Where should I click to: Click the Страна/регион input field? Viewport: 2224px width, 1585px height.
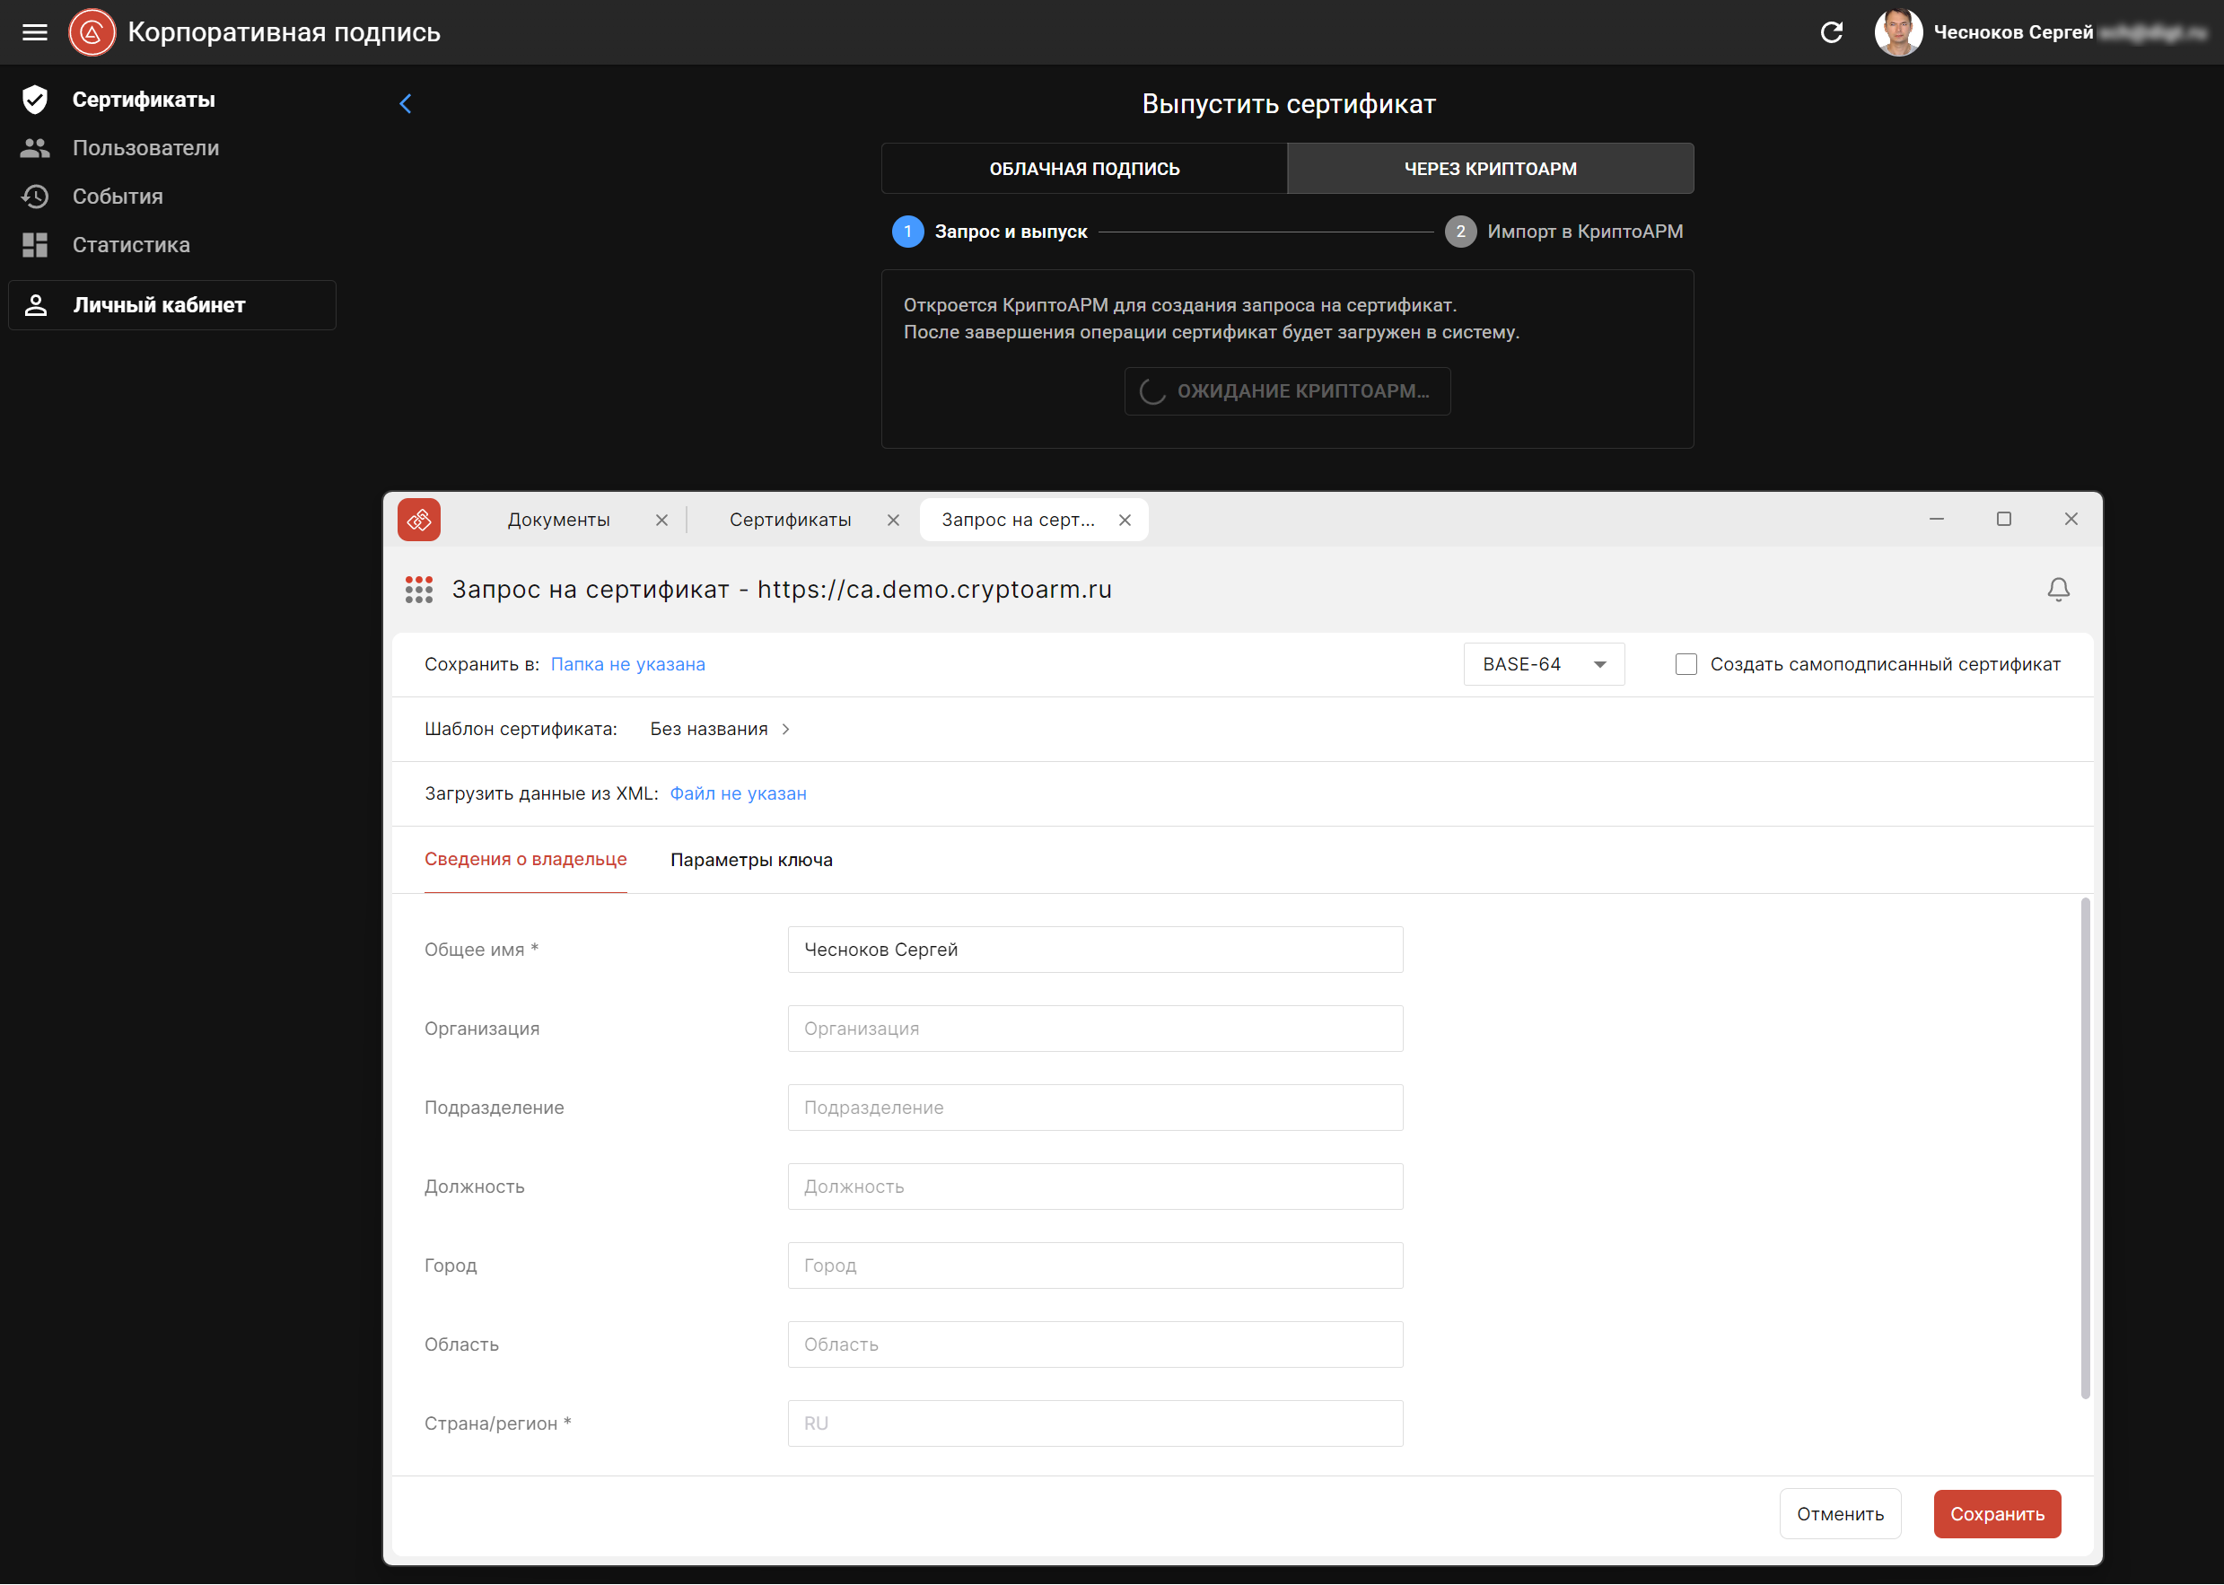click(x=1095, y=1424)
